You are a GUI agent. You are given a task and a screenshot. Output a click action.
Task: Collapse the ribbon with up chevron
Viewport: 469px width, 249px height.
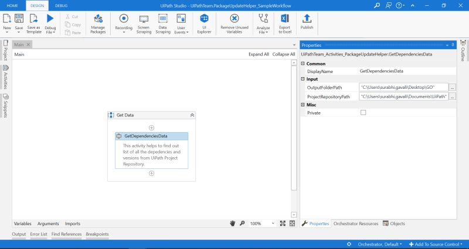tap(413, 5)
